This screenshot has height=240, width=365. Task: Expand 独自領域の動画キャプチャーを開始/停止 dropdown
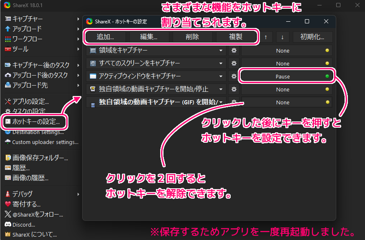[221, 89]
